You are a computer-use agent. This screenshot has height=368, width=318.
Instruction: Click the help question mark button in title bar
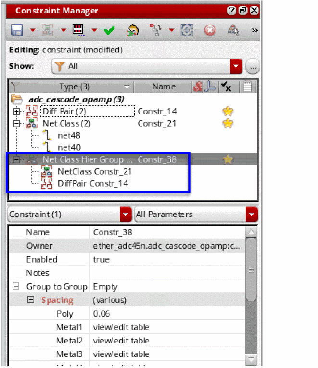[231, 10]
